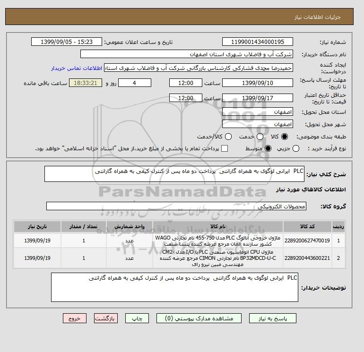Select the کالا/خدمت radio button
The image size is (364, 352).
coord(228,137)
